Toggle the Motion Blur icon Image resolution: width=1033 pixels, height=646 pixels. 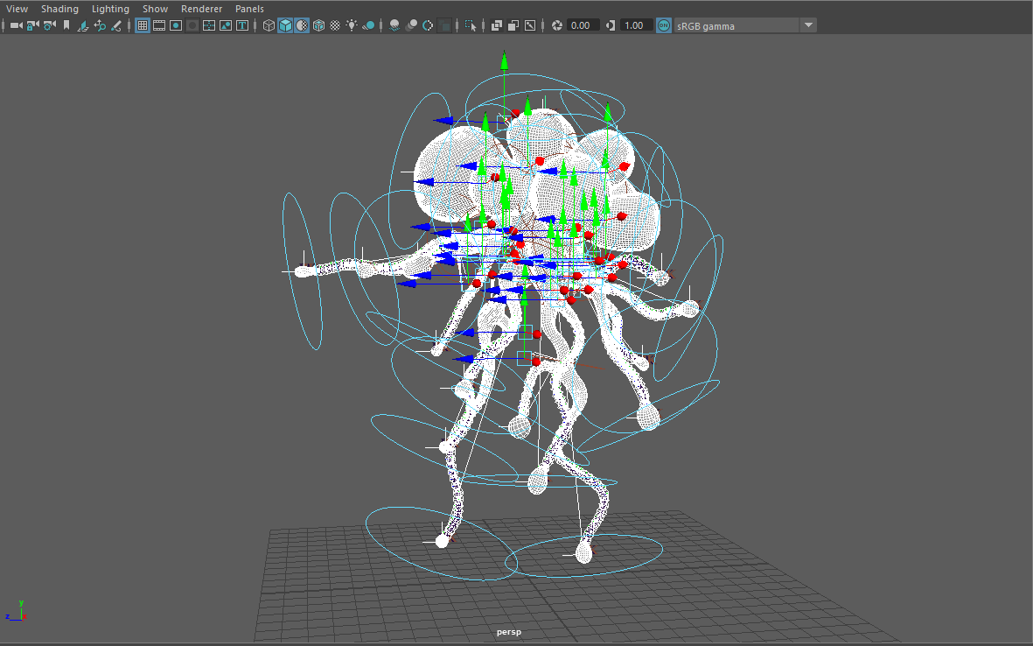click(411, 25)
